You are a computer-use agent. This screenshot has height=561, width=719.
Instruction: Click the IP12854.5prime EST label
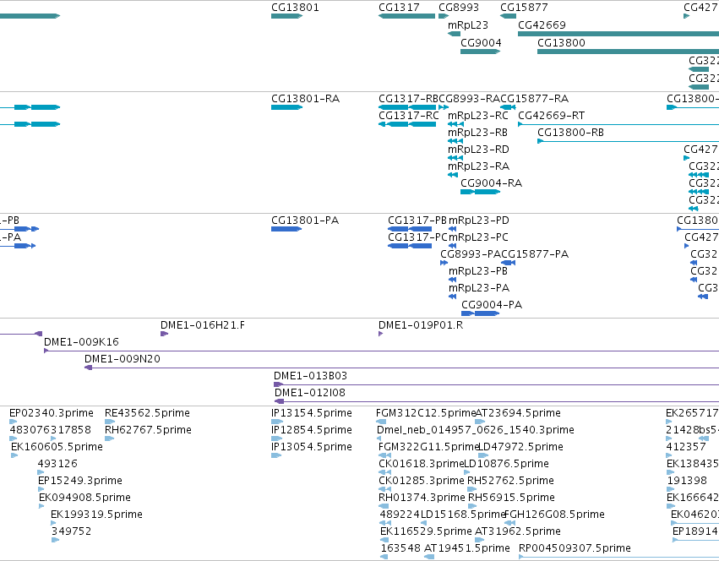point(312,430)
